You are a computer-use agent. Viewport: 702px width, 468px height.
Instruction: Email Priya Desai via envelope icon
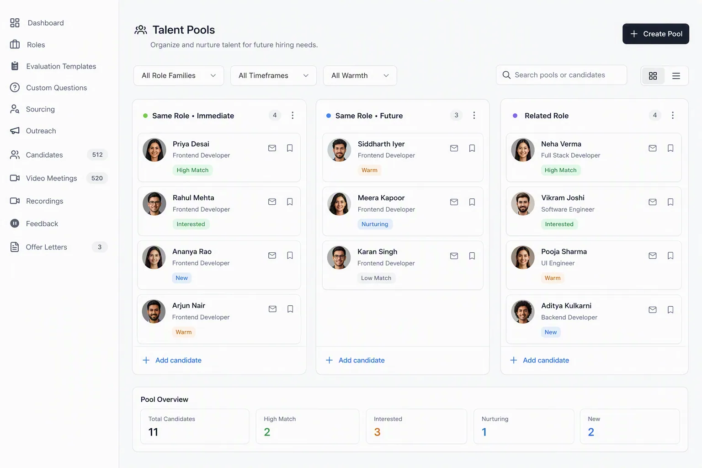[272, 148]
